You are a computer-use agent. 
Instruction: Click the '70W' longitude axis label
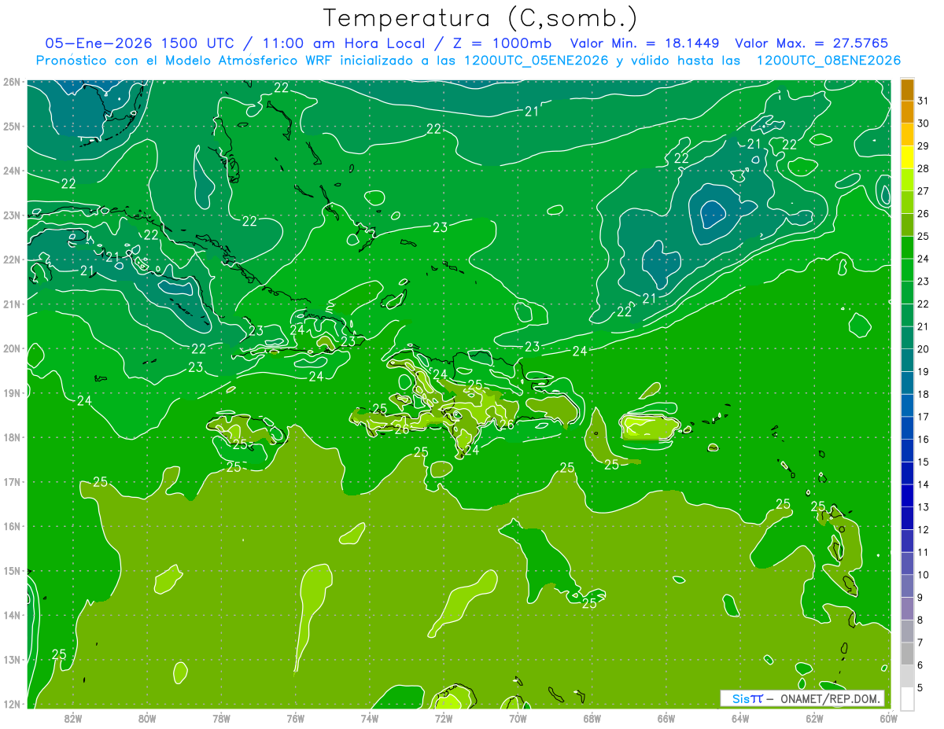point(518,719)
